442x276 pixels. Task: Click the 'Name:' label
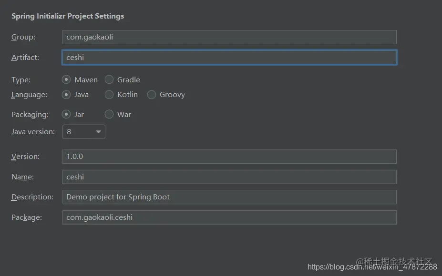click(x=22, y=177)
